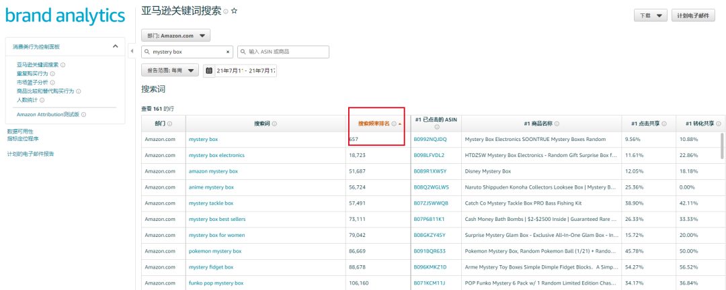Click info icon in 搜索词 column header
Viewport: 726px width, 290px height.
point(274,124)
